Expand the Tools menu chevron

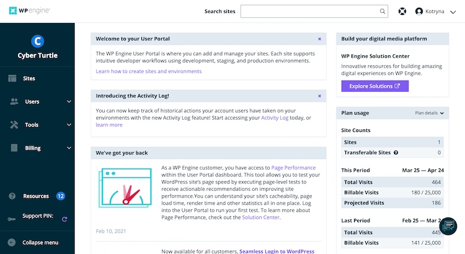tap(69, 125)
